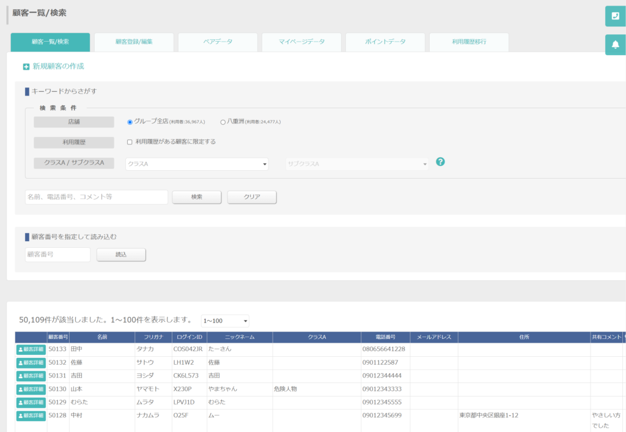Click the クリア button
Screen dimensions: 626x432
(252, 197)
